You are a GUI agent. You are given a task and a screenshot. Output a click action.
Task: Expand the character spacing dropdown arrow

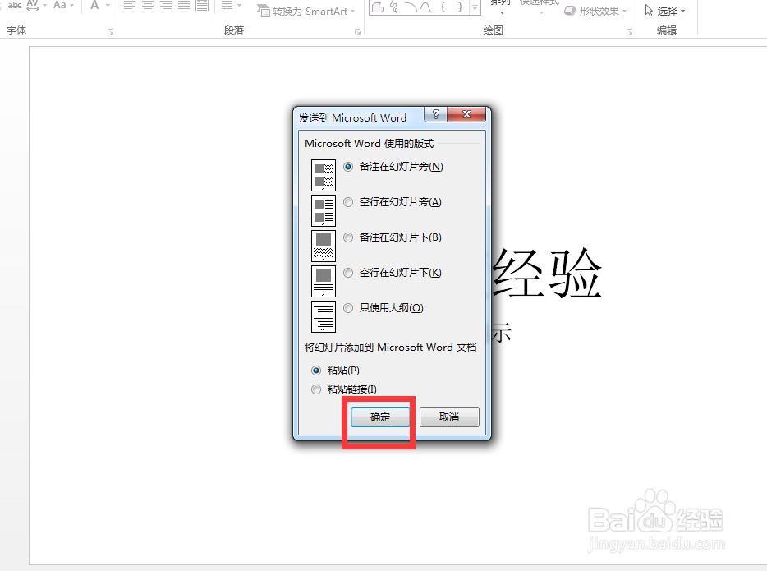click(44, 6)
